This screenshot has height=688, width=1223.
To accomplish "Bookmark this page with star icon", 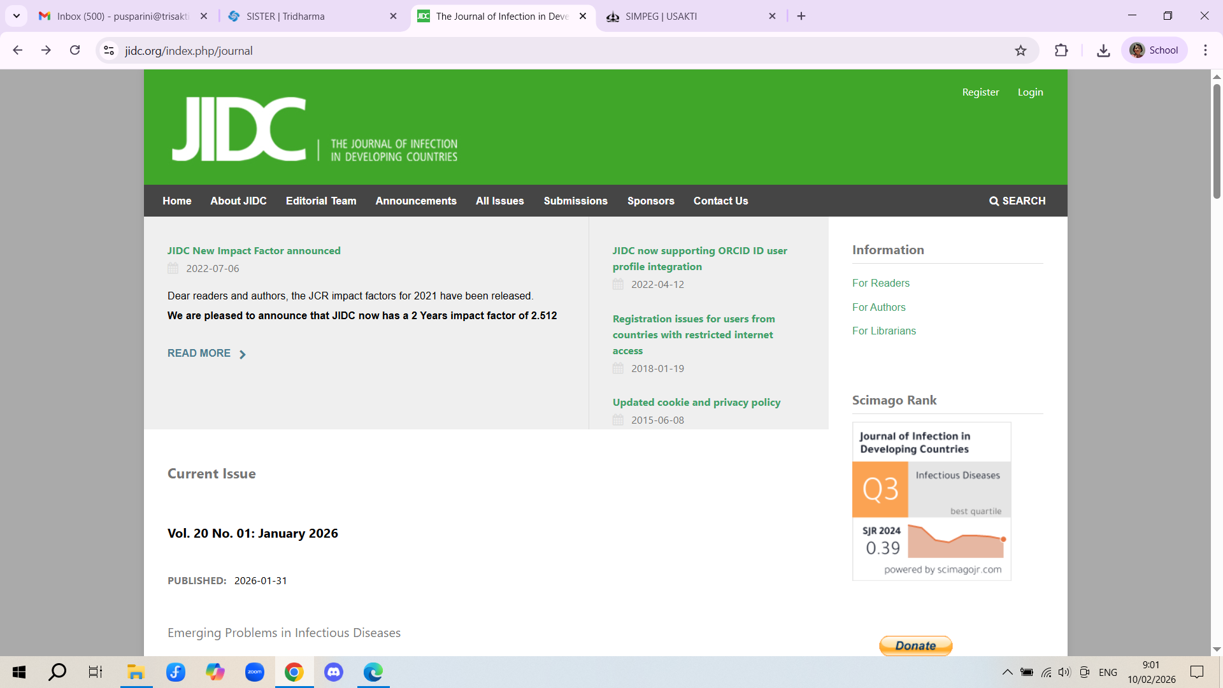I will pyautogui.click(x=1020, y=50).
